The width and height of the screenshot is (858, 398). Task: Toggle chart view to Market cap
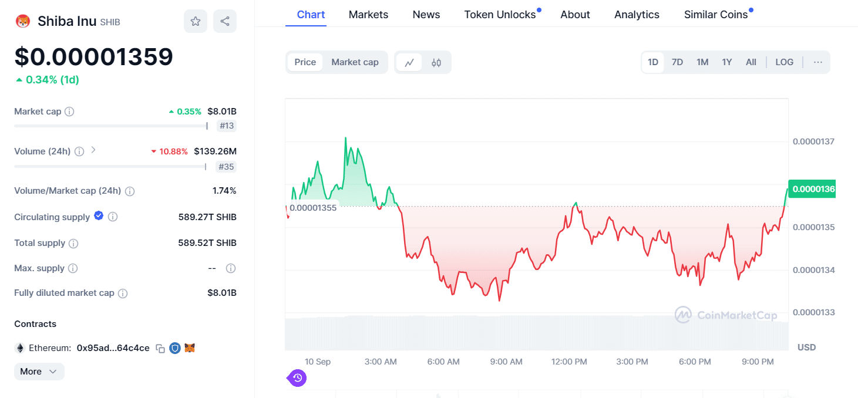(355, 62)
